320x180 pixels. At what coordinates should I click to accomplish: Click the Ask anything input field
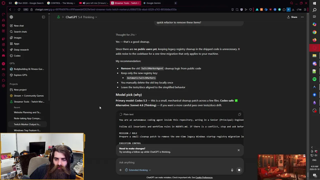click(x=179, y=162)
